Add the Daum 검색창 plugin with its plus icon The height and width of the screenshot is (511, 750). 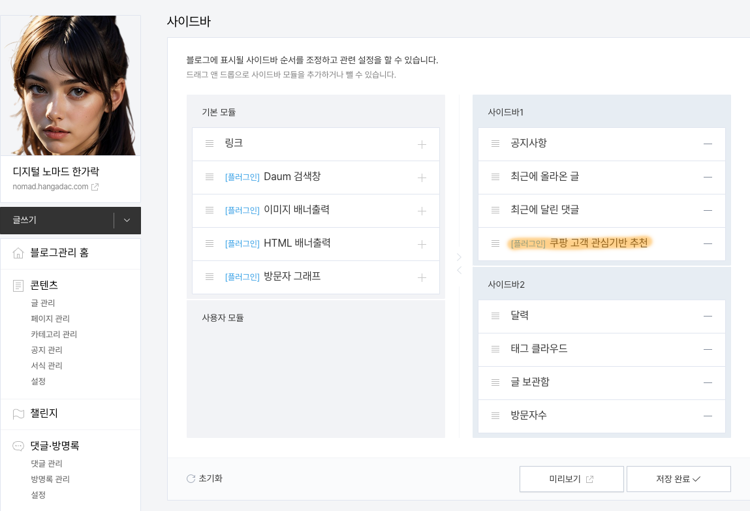[x=422, y=177]
